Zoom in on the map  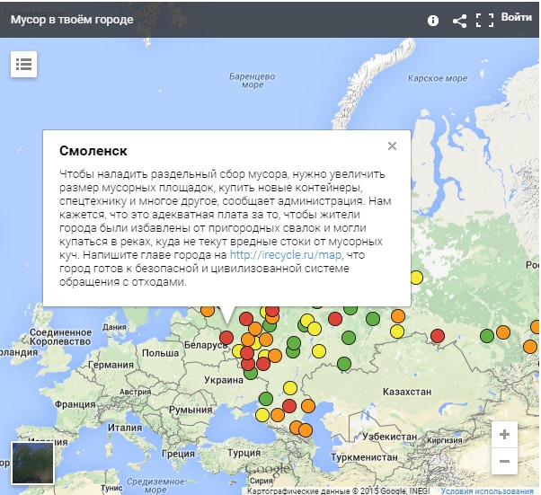coord(504,434)
